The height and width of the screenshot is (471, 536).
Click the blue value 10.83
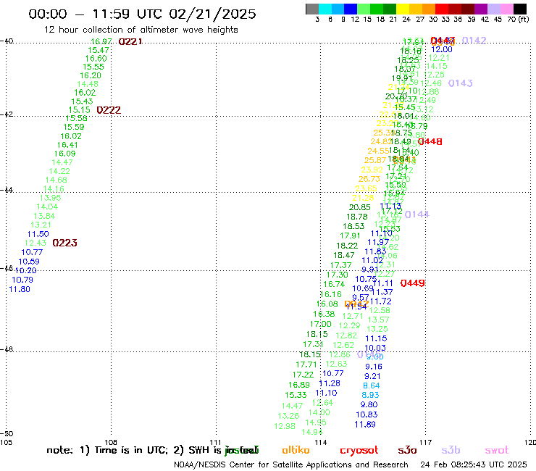click(367, 414)
